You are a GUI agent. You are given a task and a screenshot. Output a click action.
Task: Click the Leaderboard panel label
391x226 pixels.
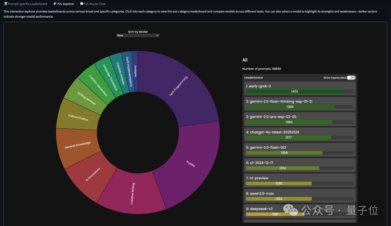pyautogui.click(x=253, y=78)
